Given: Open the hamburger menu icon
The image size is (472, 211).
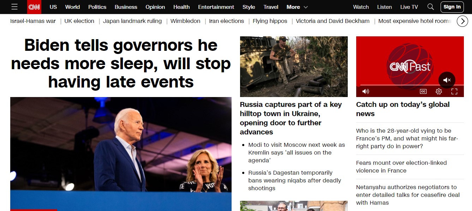Looking at the screenshot, I should click(x=14, y=7).
